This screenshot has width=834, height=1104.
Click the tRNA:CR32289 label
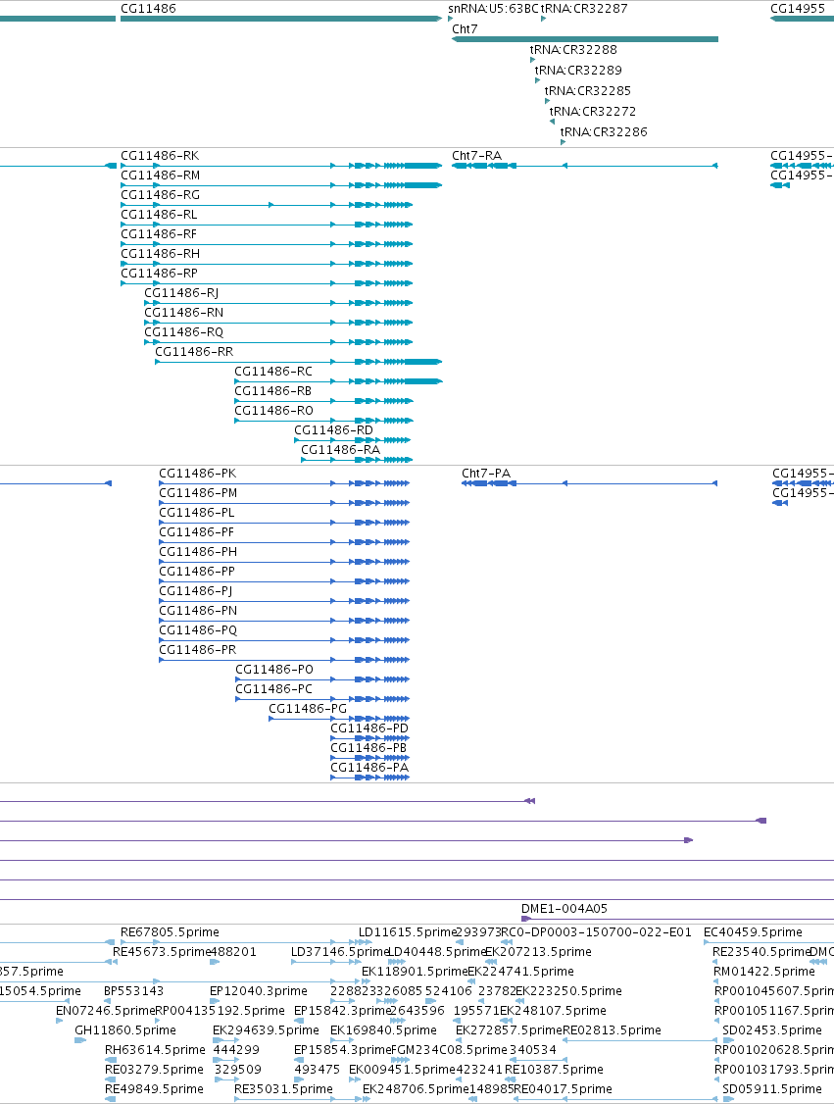(x=578, y=70)
